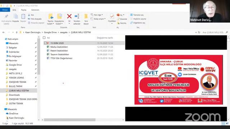Open Resimler in navigation pane
This screenshot has height=129, width=230.
pyautogui.click(x=13, y=61)
